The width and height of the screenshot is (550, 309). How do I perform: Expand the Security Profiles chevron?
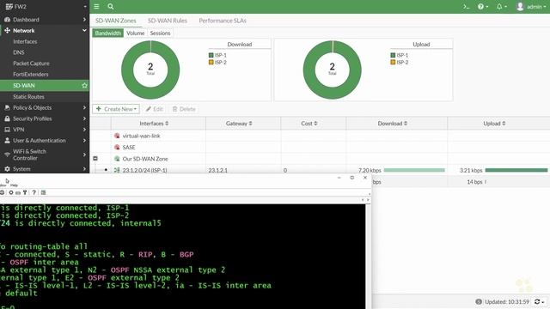(x=84, y=118)
